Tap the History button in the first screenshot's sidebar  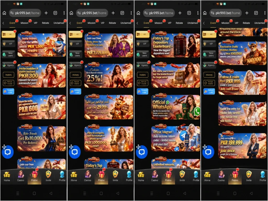(x=8, y=75)
